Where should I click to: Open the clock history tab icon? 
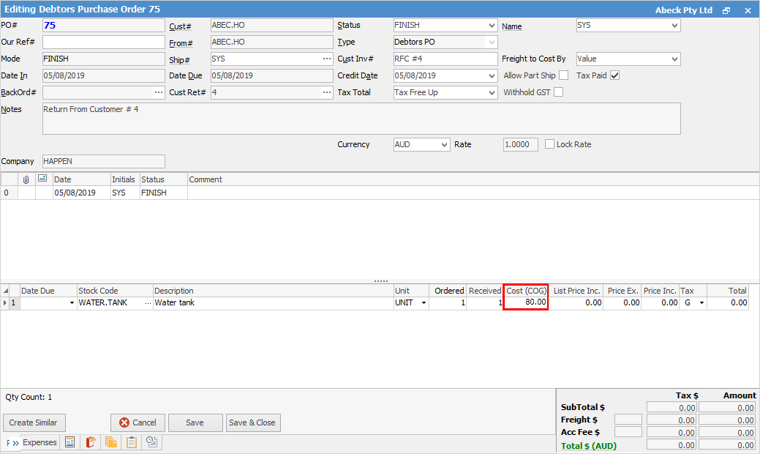[152, 442]
